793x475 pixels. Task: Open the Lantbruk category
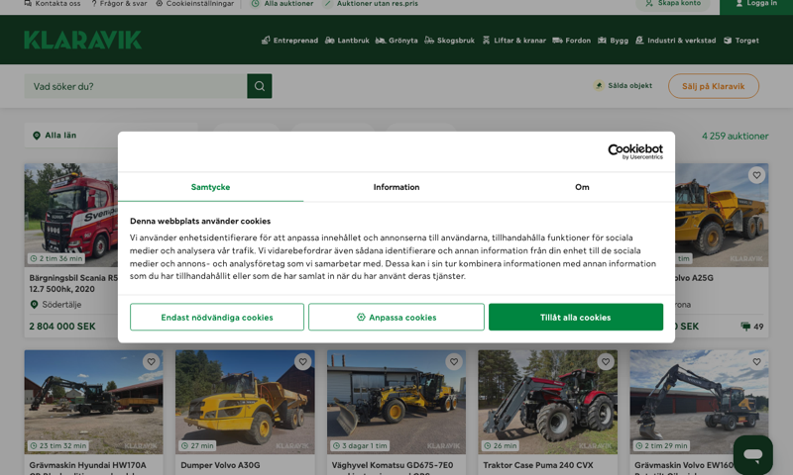(x=347, y=41)
